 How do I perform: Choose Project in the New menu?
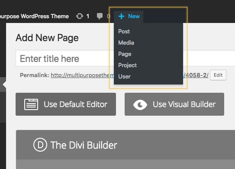(127, 65)
